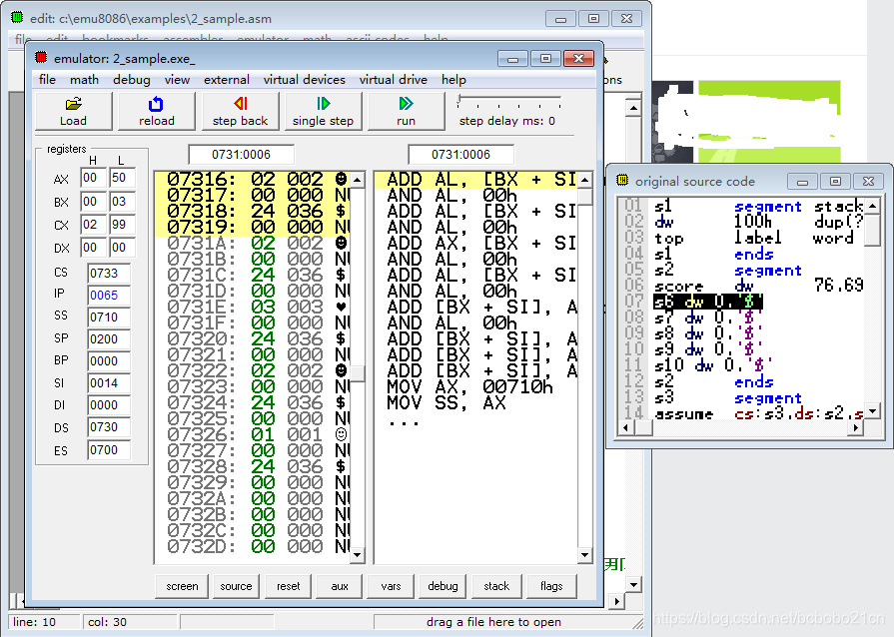Viewport: 894px width, 637px height.
Task: Click source line 06 score dw
Action: [758, 286]
